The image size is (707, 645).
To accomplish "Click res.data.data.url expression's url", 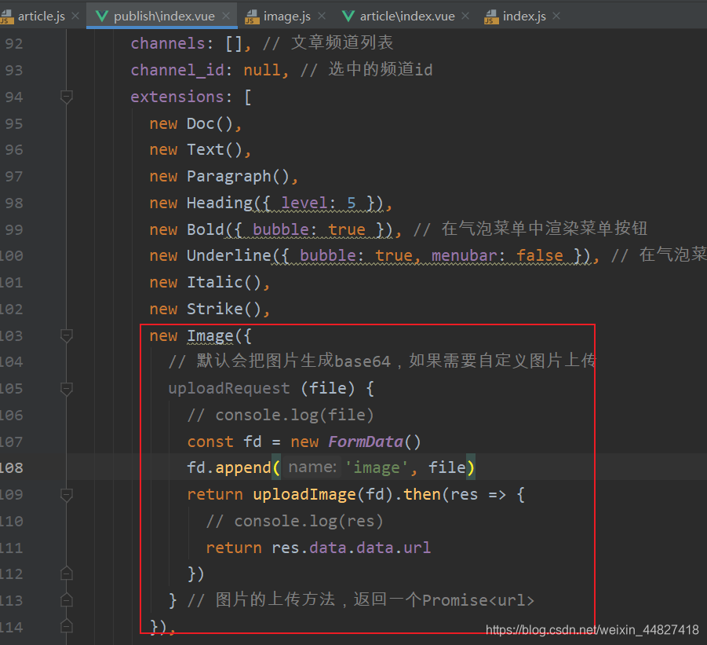I will 417,548.
